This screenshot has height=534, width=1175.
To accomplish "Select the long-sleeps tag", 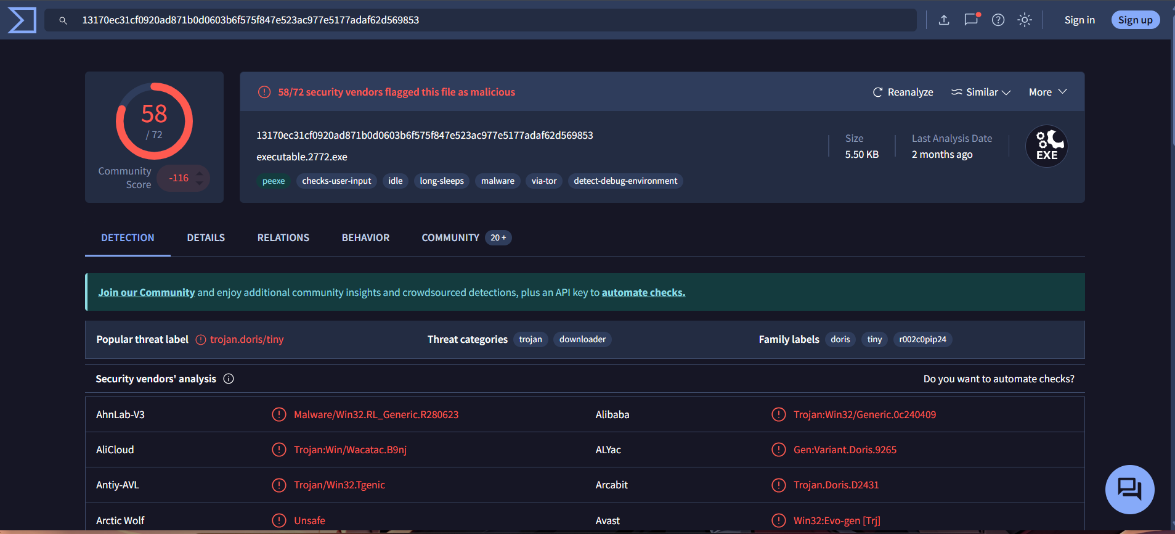I will pos(442,181).
